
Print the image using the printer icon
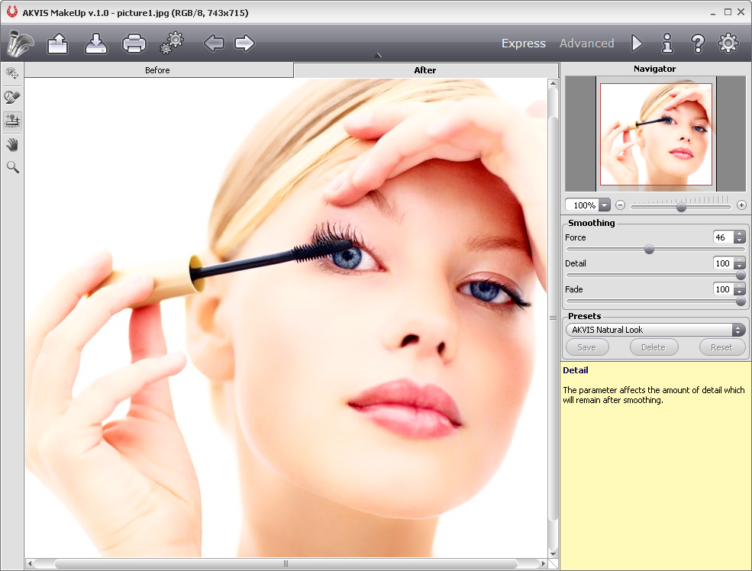(x=134, y=44)
